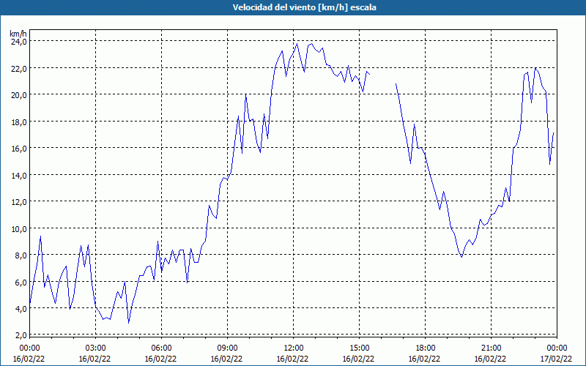Click the '15:00' time label
This screenshot has height=366, width=586.
click(359, 348)
